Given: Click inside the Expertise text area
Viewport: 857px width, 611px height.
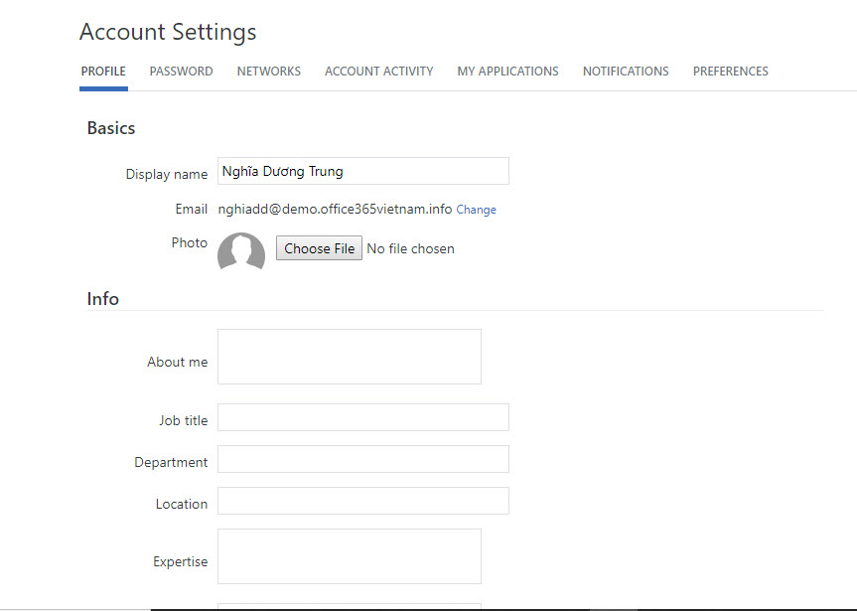Looking at the screenshot, I should [x=350, y=556].
